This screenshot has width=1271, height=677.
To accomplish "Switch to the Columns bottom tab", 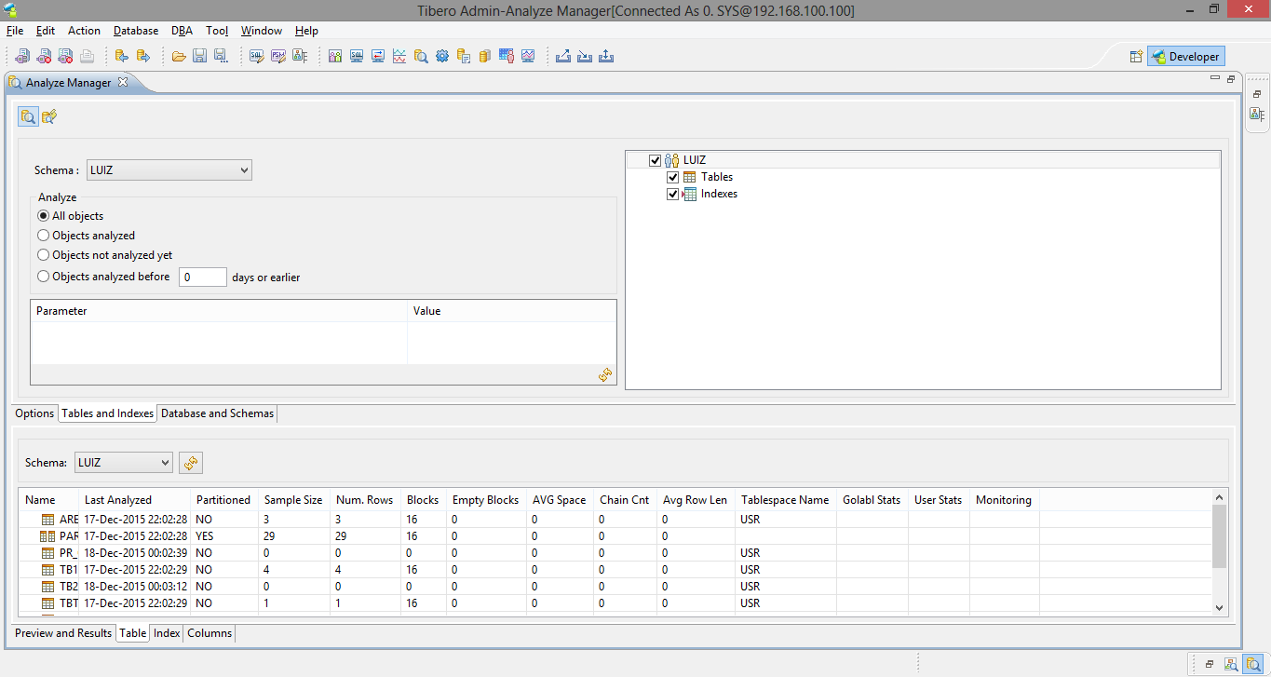I will point(210,633).
